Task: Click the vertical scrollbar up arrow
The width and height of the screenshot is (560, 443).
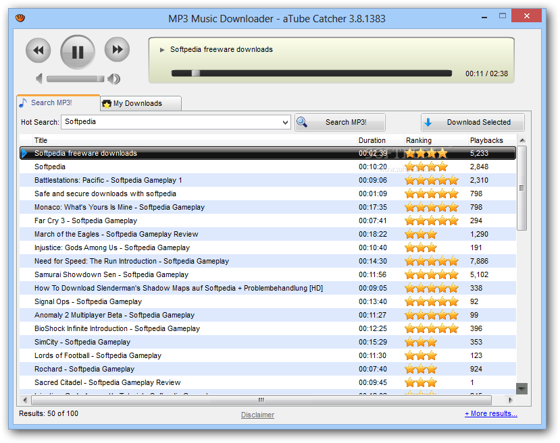Action: 522,140
